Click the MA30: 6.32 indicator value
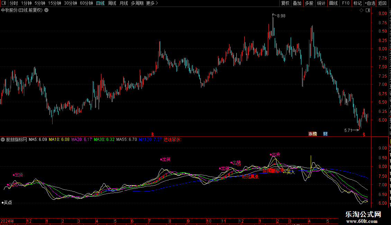 coord(104,139)
